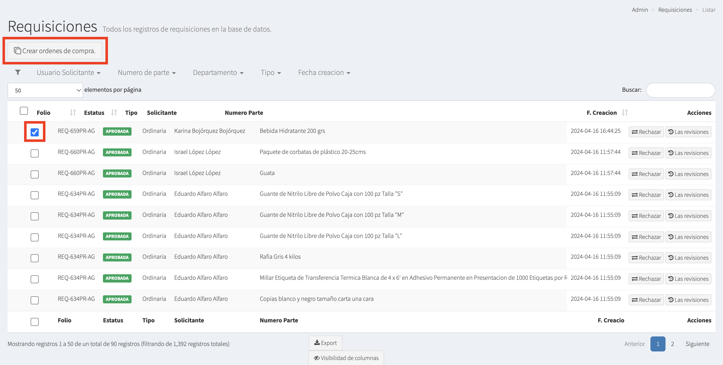Open the Departamento filter dropdown

[x=218, y=73]
